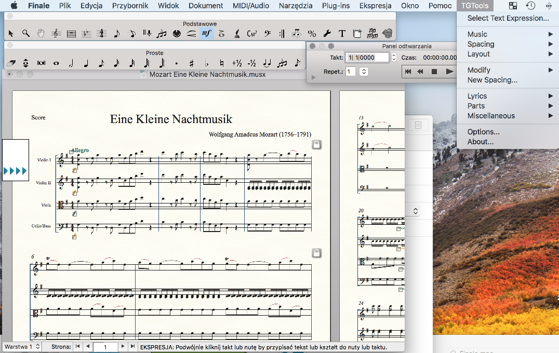Select the Hand Grabber tool

(41, 34)
